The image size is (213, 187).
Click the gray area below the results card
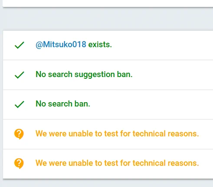pos(108,183)
